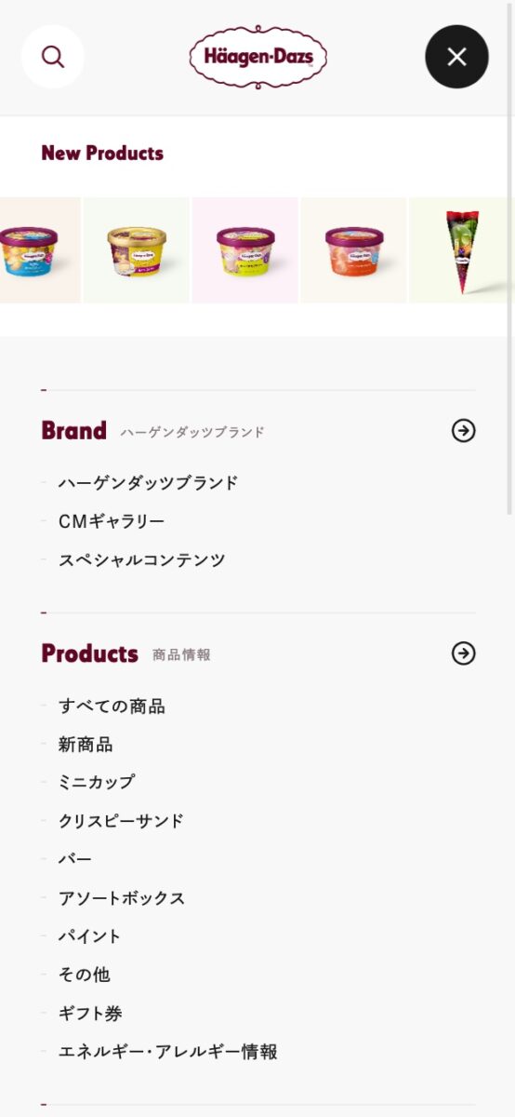
Task: Go to CMギャラリー
Action: (x=112, y=521)
